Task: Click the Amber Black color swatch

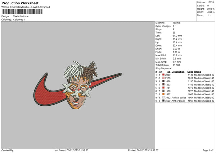Action: pos(163,101)
